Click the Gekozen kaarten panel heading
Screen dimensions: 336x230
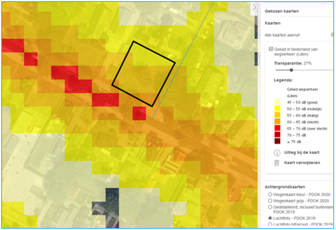pos(282,11)
